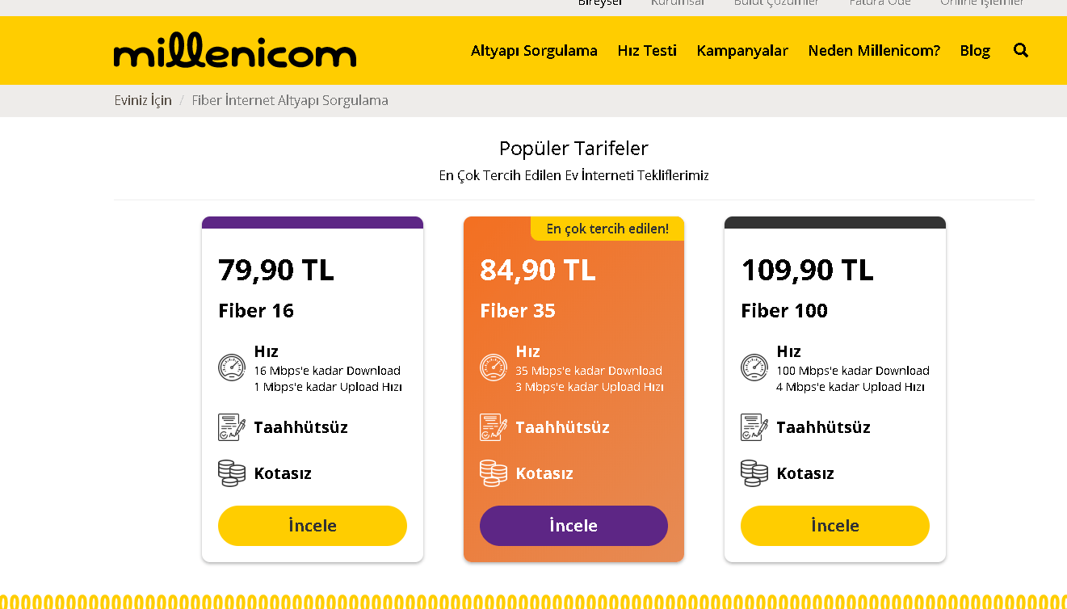
Task: Click Fiber 16 speedometer icon
Action: point(232,367)
